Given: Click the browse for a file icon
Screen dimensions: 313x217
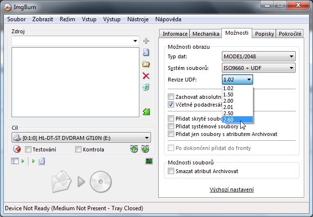Looking at the screenshot, I should point(146,53).
